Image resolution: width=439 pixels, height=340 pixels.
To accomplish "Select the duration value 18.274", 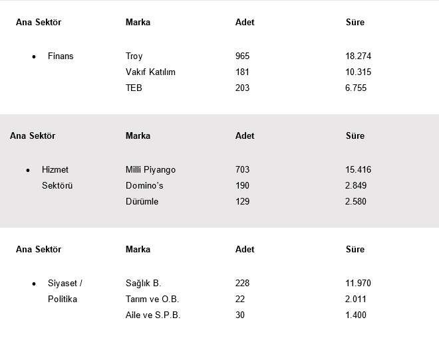I will (359, 56).
